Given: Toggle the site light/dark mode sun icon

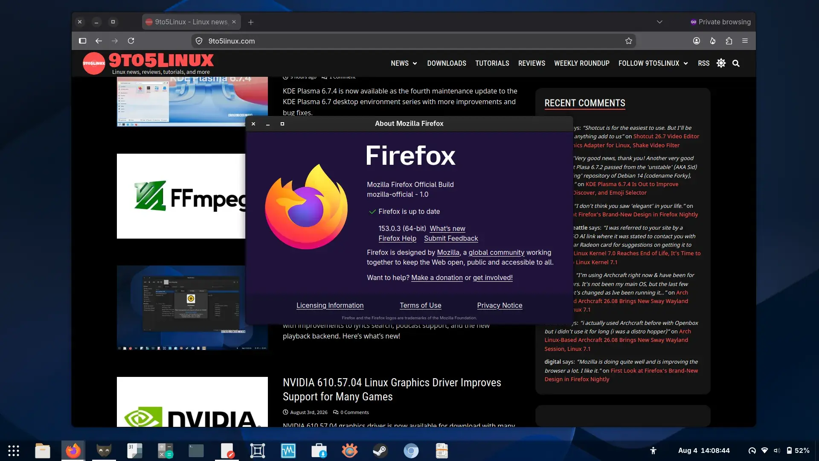Looking at the screenshot, I should coord(721,63).
